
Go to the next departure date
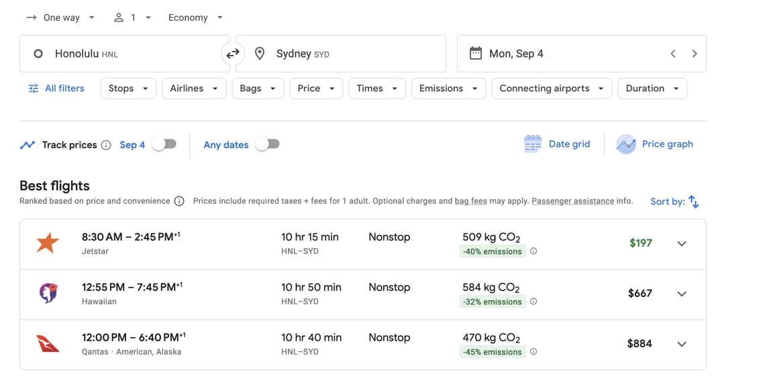695,54
